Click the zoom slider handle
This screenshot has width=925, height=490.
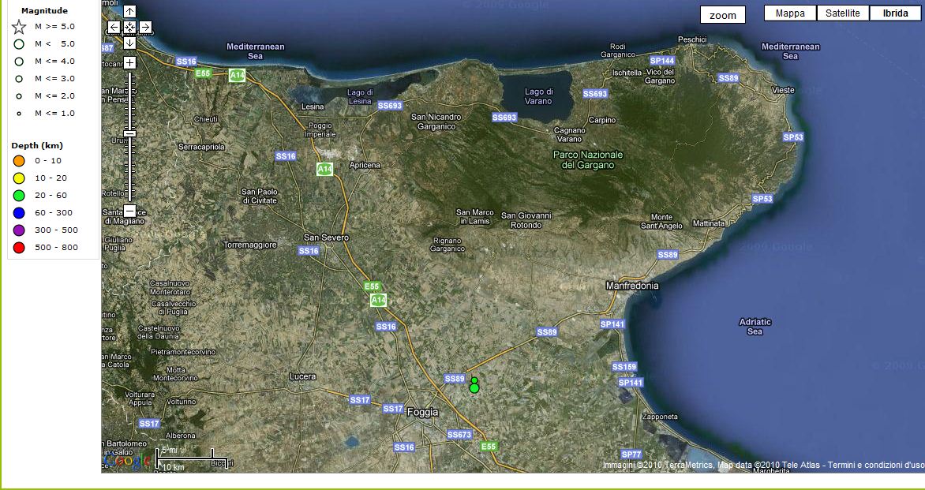tap(129, 134)
